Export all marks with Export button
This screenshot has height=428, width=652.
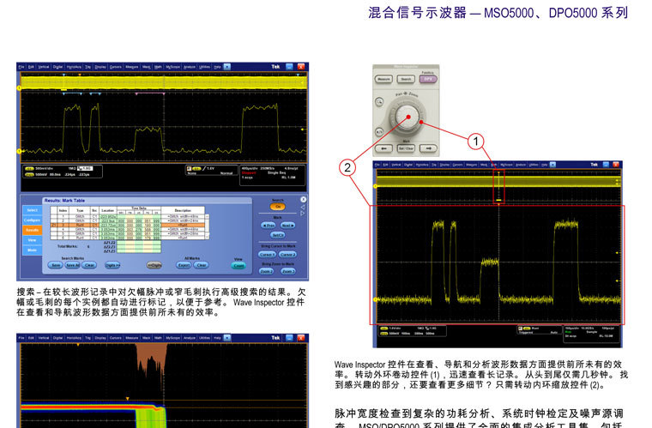pos(184,265)
